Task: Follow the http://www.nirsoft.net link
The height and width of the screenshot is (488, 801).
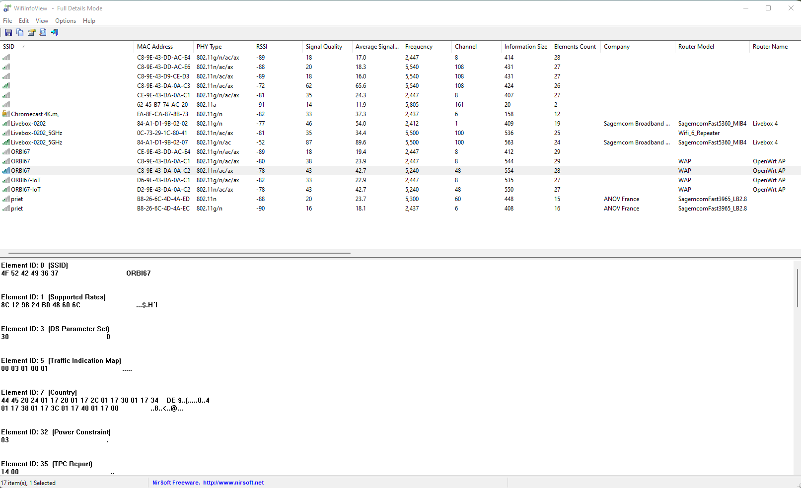Action: [233, 483]
